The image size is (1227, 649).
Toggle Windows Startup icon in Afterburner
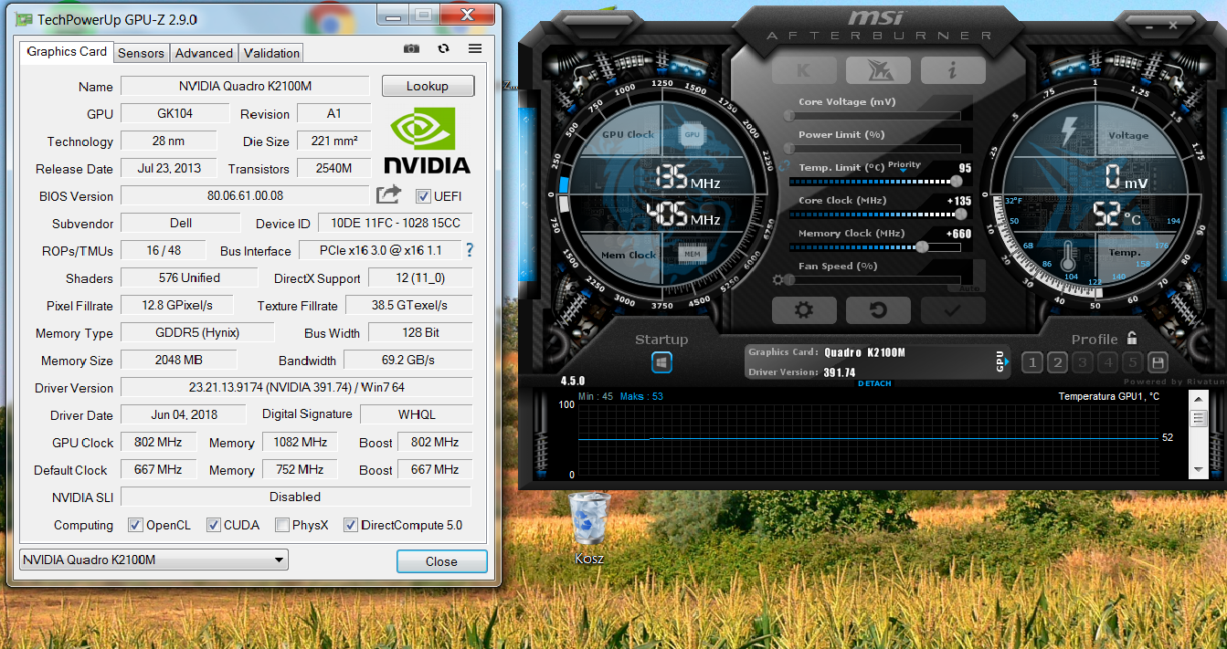(661, 362)
